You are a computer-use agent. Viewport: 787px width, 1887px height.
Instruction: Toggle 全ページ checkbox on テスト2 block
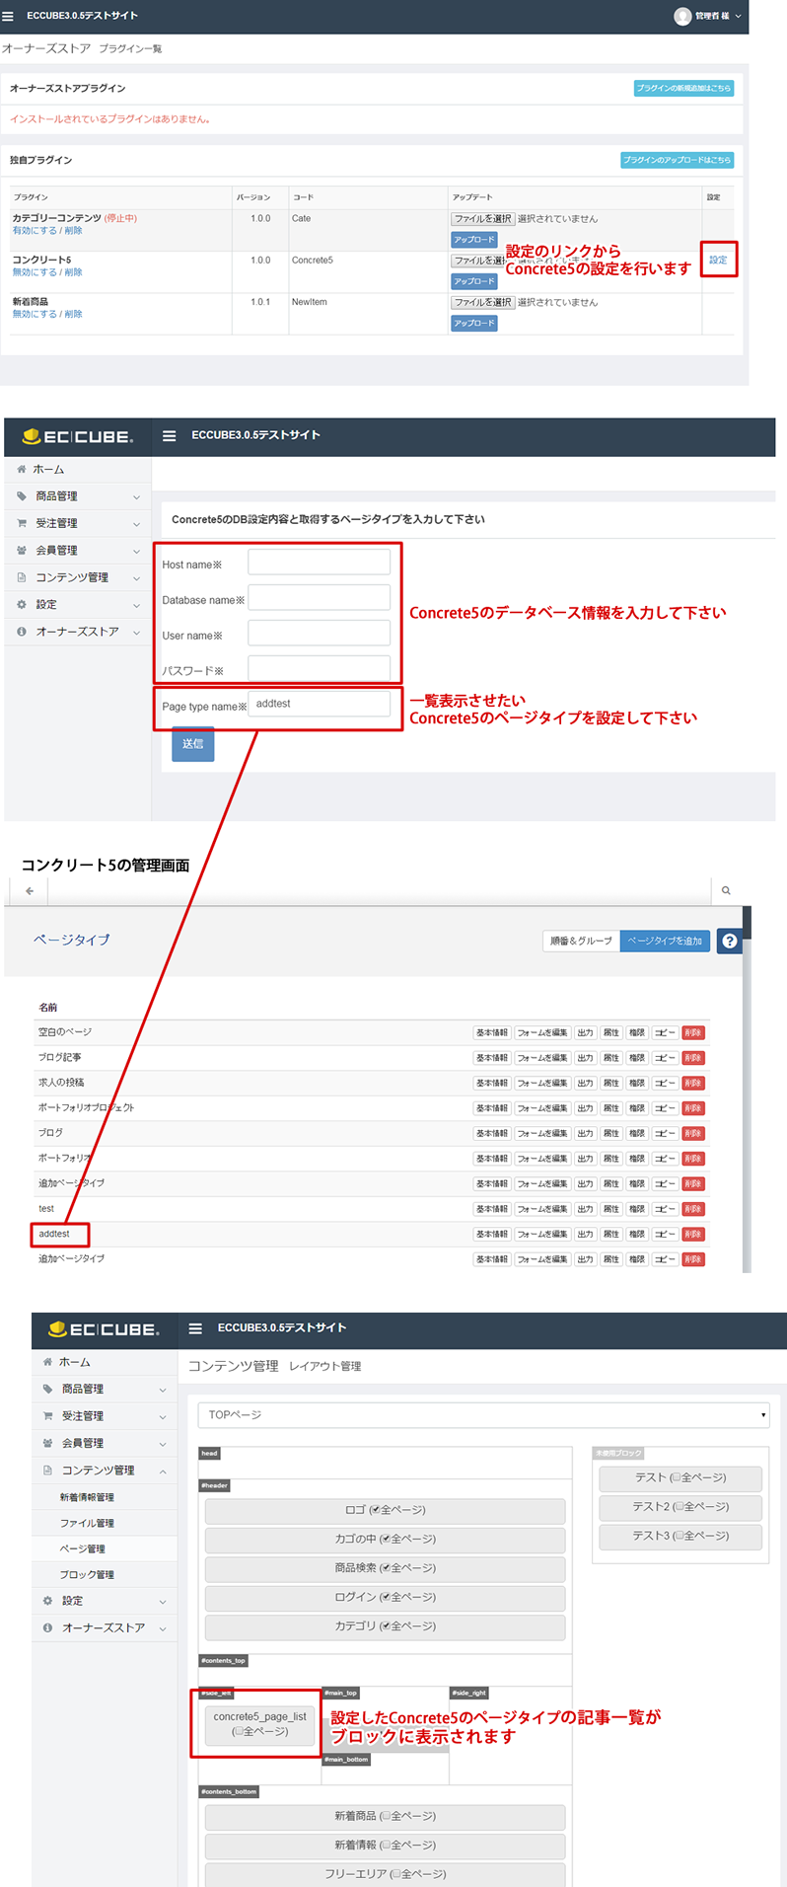tap(680, 1507)
